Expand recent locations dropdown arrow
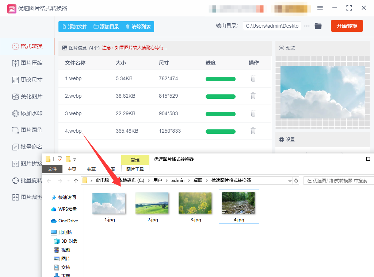Screen dimensions: 374x277 [x=68, y=181]
